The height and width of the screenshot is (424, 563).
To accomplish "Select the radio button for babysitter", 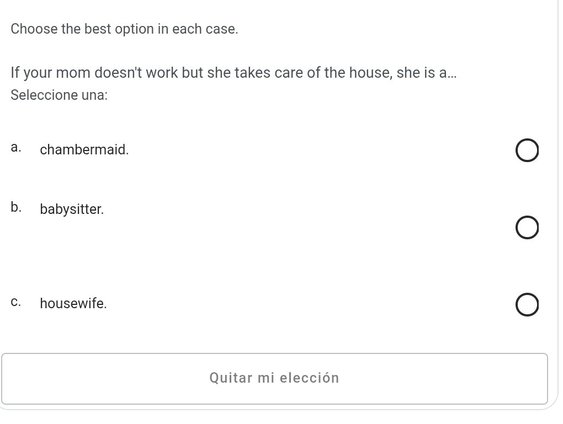I will pyautogui.click(x=527, y=228).
